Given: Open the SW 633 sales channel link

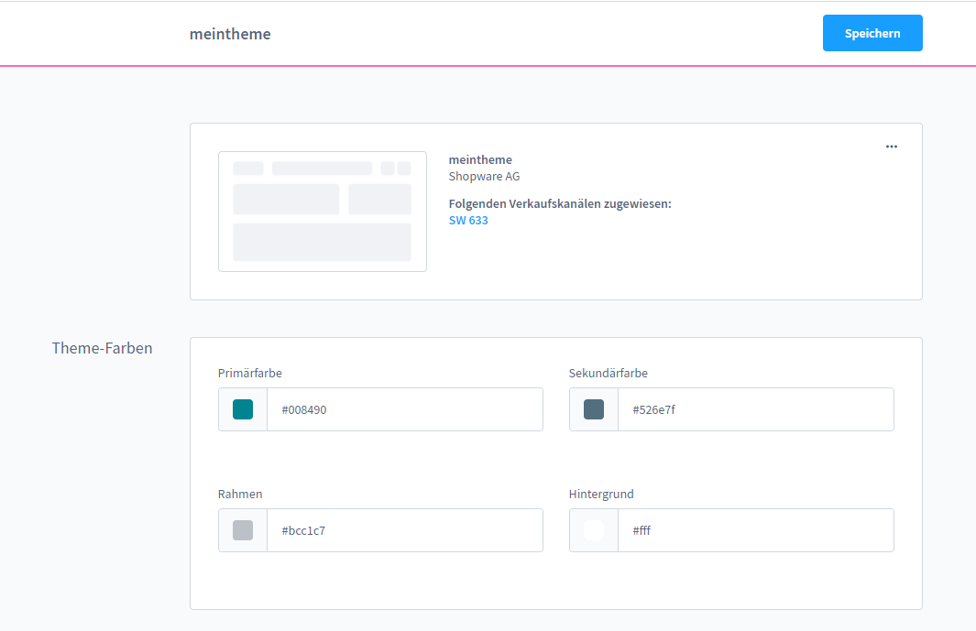Looking at the screenshot, I should (468, 221).
